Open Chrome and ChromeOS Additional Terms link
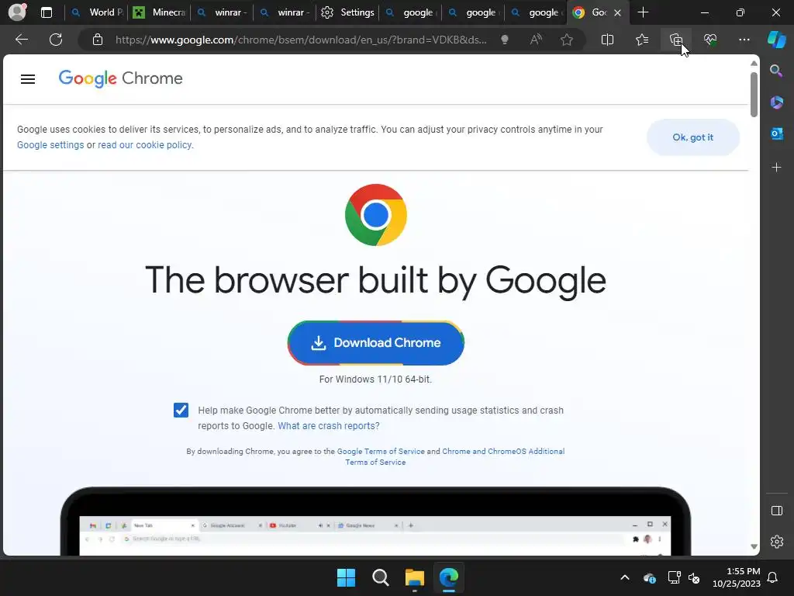The height and width of the screenshot is (596, 794). click(454, 456)
